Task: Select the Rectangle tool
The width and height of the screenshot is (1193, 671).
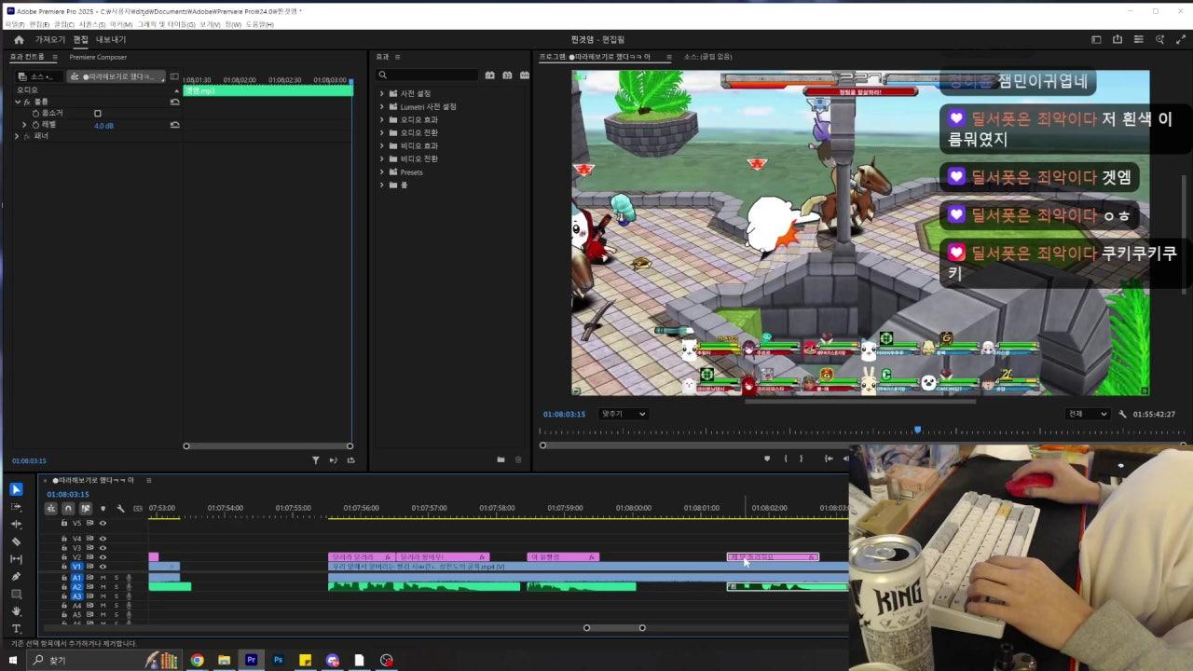Action: [16, 594]
